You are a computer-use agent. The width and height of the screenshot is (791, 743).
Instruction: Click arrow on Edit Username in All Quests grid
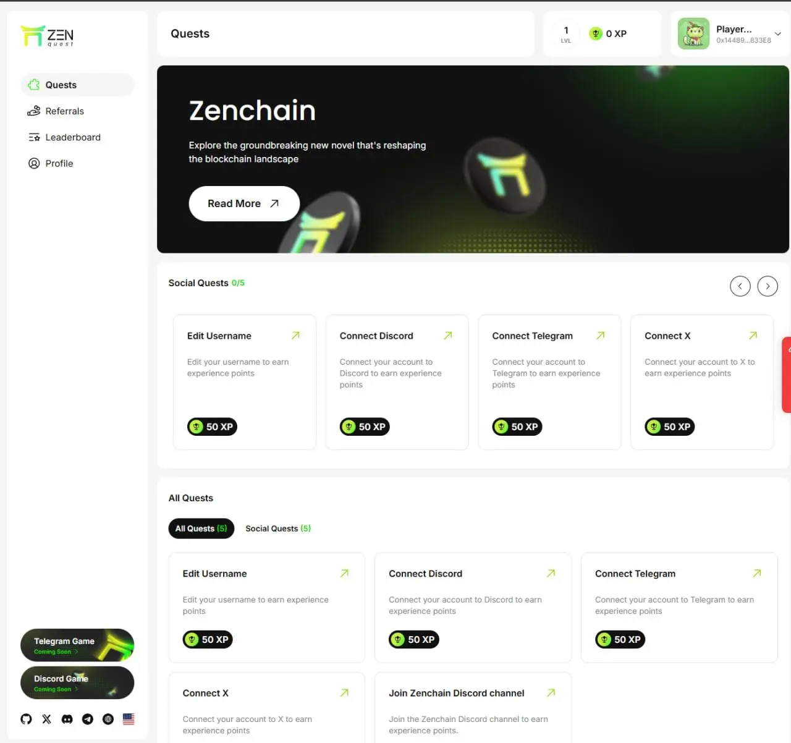coord(344,573)
